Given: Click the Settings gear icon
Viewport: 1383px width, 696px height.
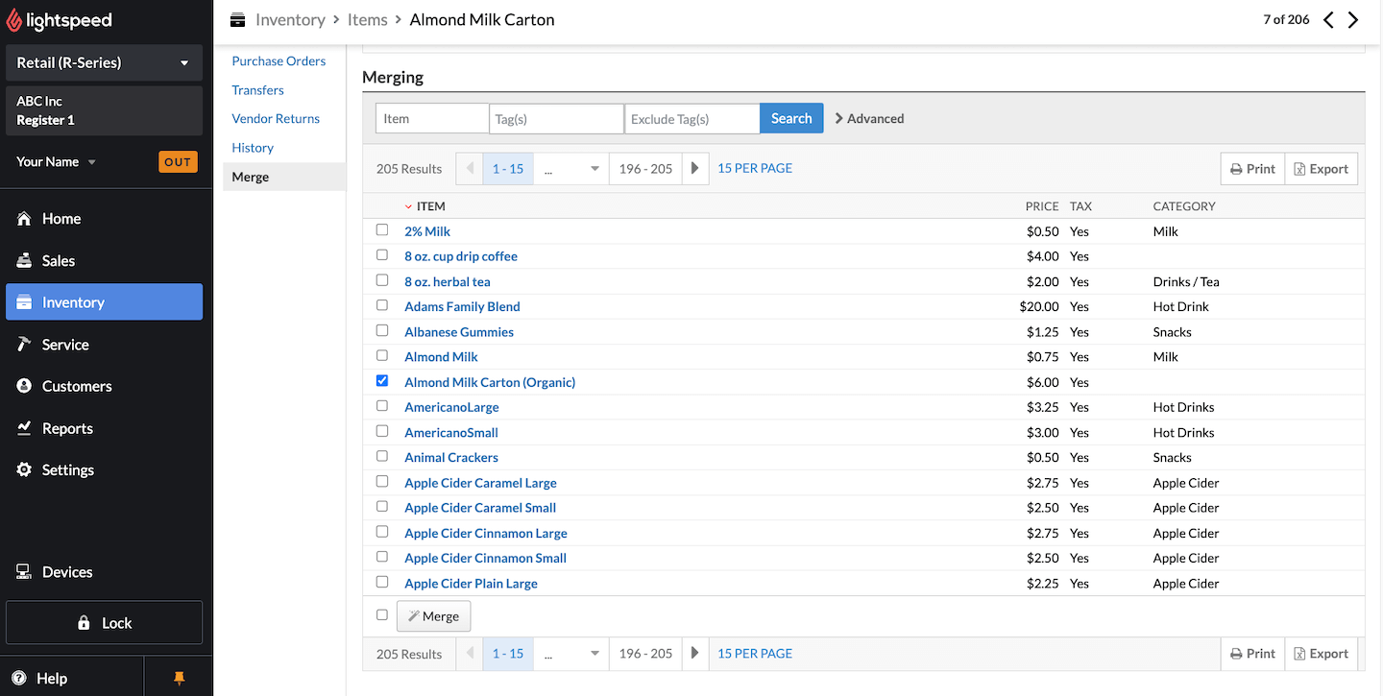Looking at the screenshot, I should [x=25, y=470].
